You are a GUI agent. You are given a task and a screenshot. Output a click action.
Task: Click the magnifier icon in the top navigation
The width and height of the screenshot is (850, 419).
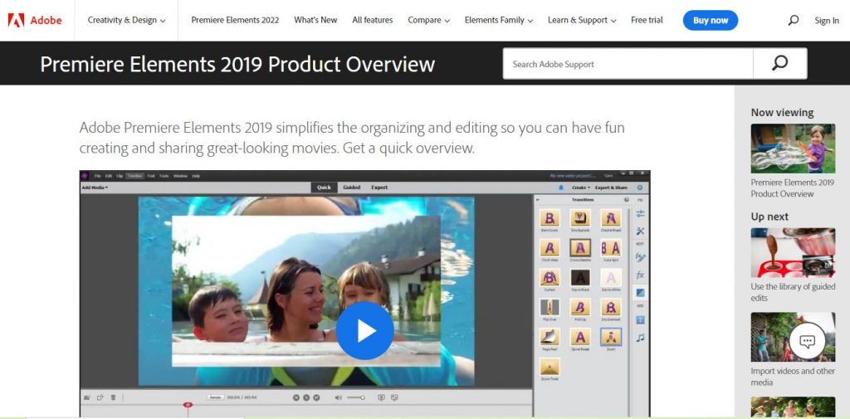(x=793, y=20)
